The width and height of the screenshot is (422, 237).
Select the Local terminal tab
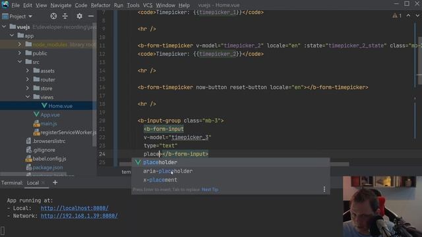(33, 183)
